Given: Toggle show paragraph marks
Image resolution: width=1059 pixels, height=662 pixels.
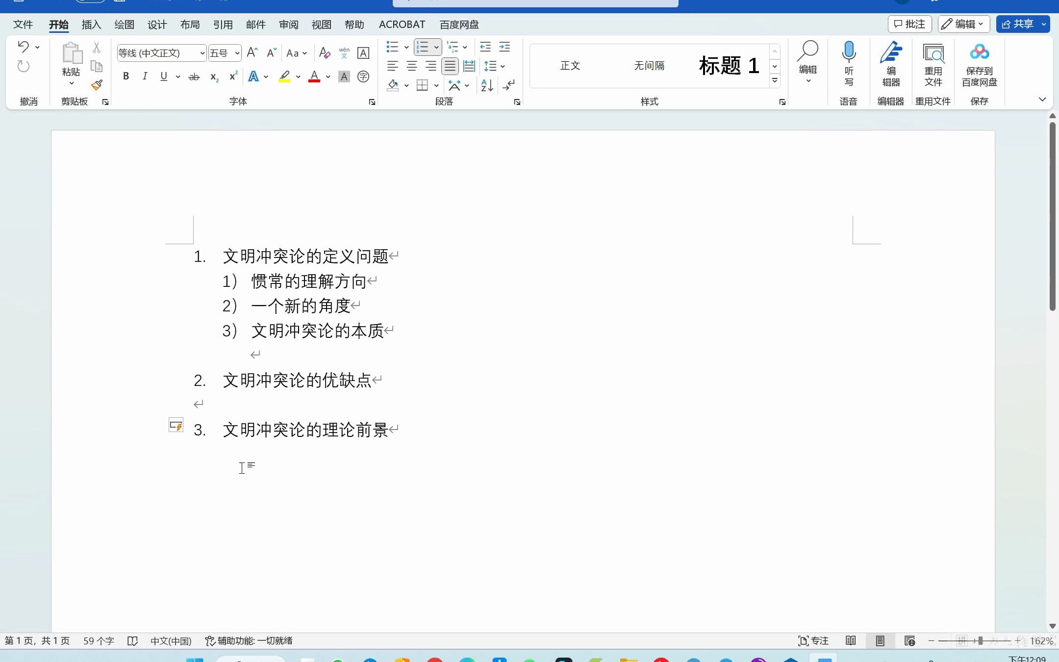Looking at the screenshot, I should coord(509,85).
